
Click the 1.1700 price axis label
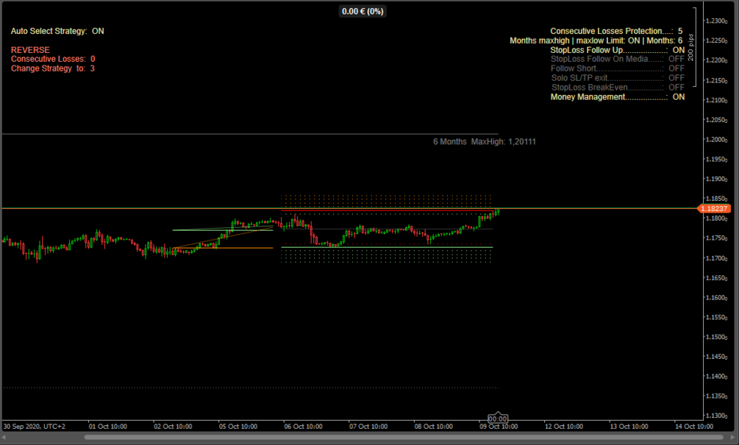pos(716,258)
